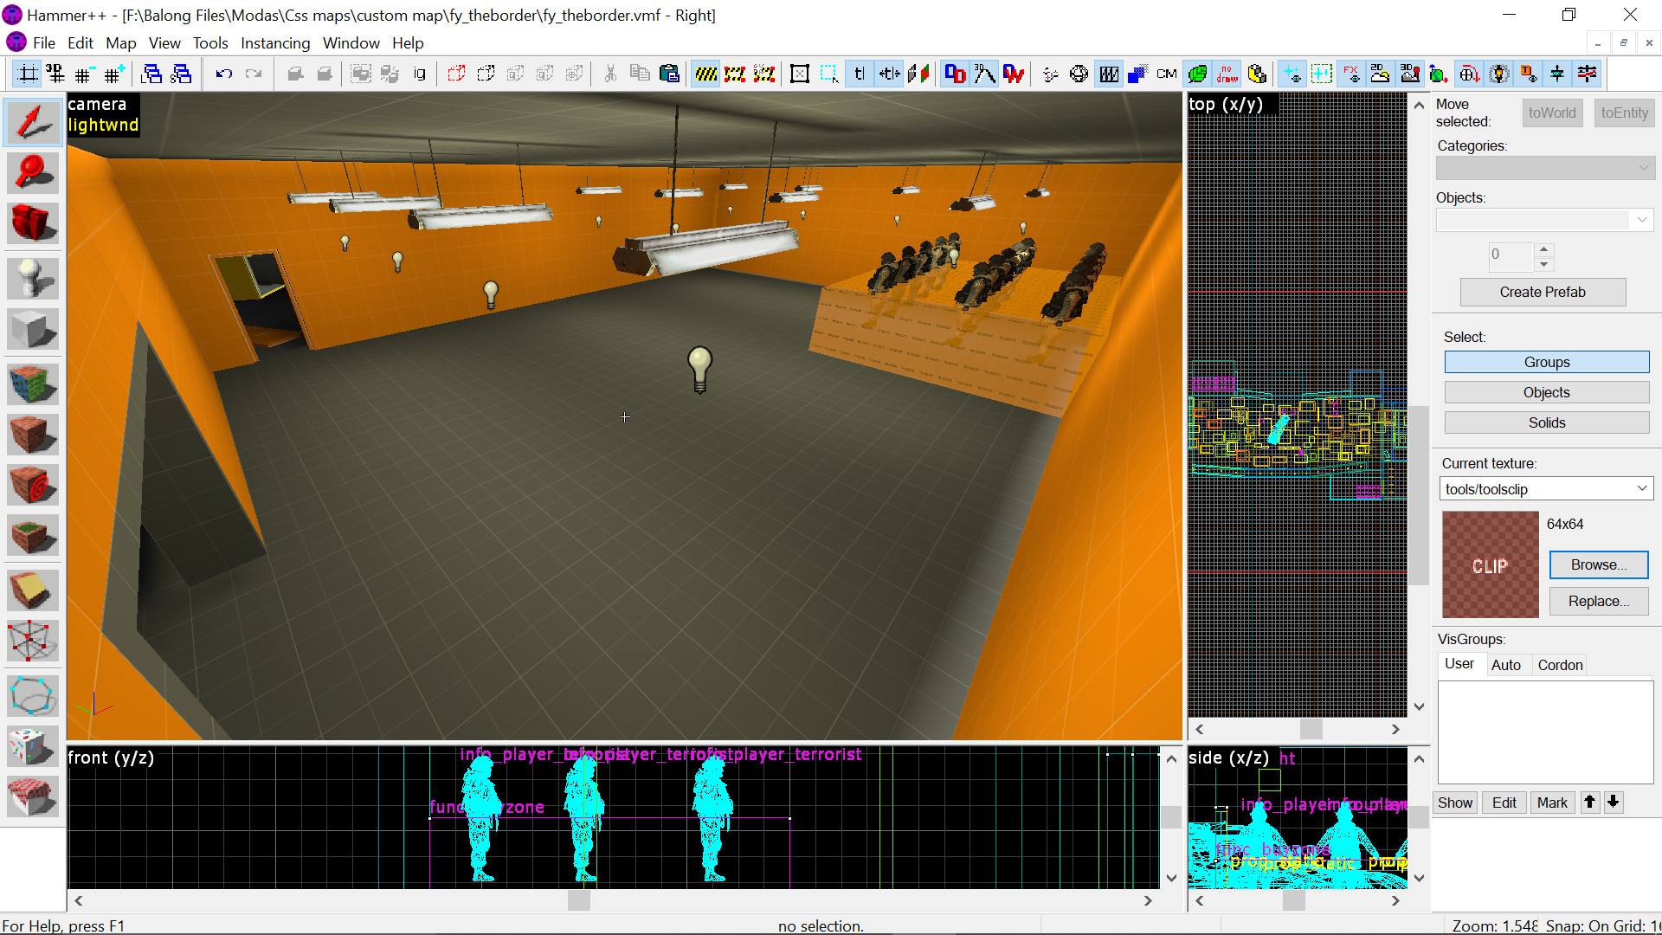
Task: Toggle the 'no draw' toolbar button
Action: pos(1227,74)
